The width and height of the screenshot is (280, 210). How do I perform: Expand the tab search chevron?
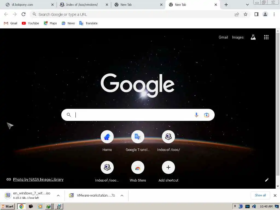247,5
